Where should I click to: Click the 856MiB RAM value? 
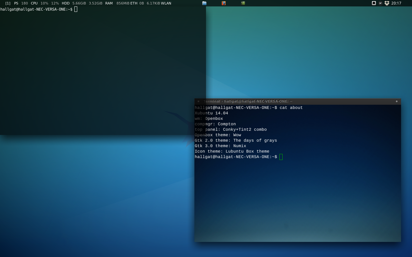point(123,3)
